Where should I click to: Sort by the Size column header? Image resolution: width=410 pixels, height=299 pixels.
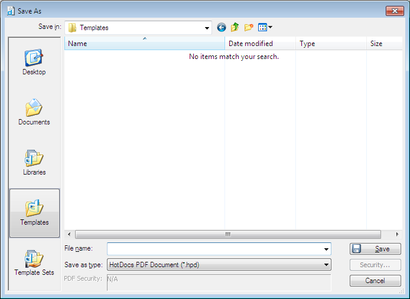385,44
